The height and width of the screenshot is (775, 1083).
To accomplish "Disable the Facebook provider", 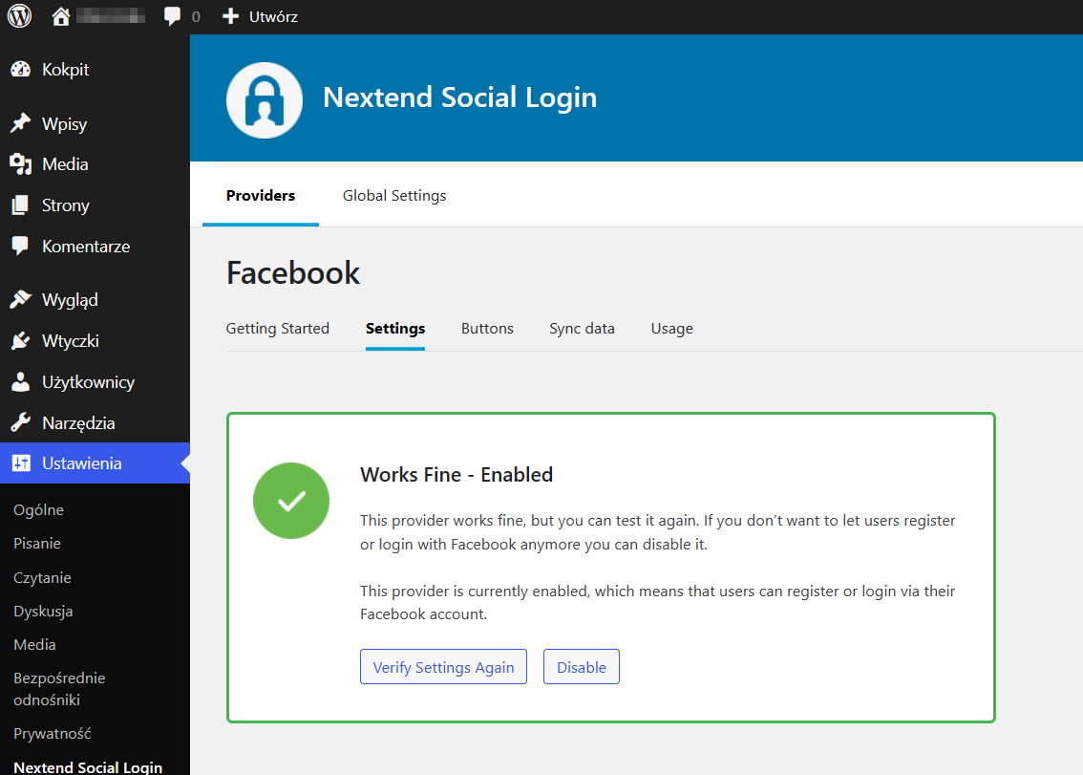I will click(582, 666).
